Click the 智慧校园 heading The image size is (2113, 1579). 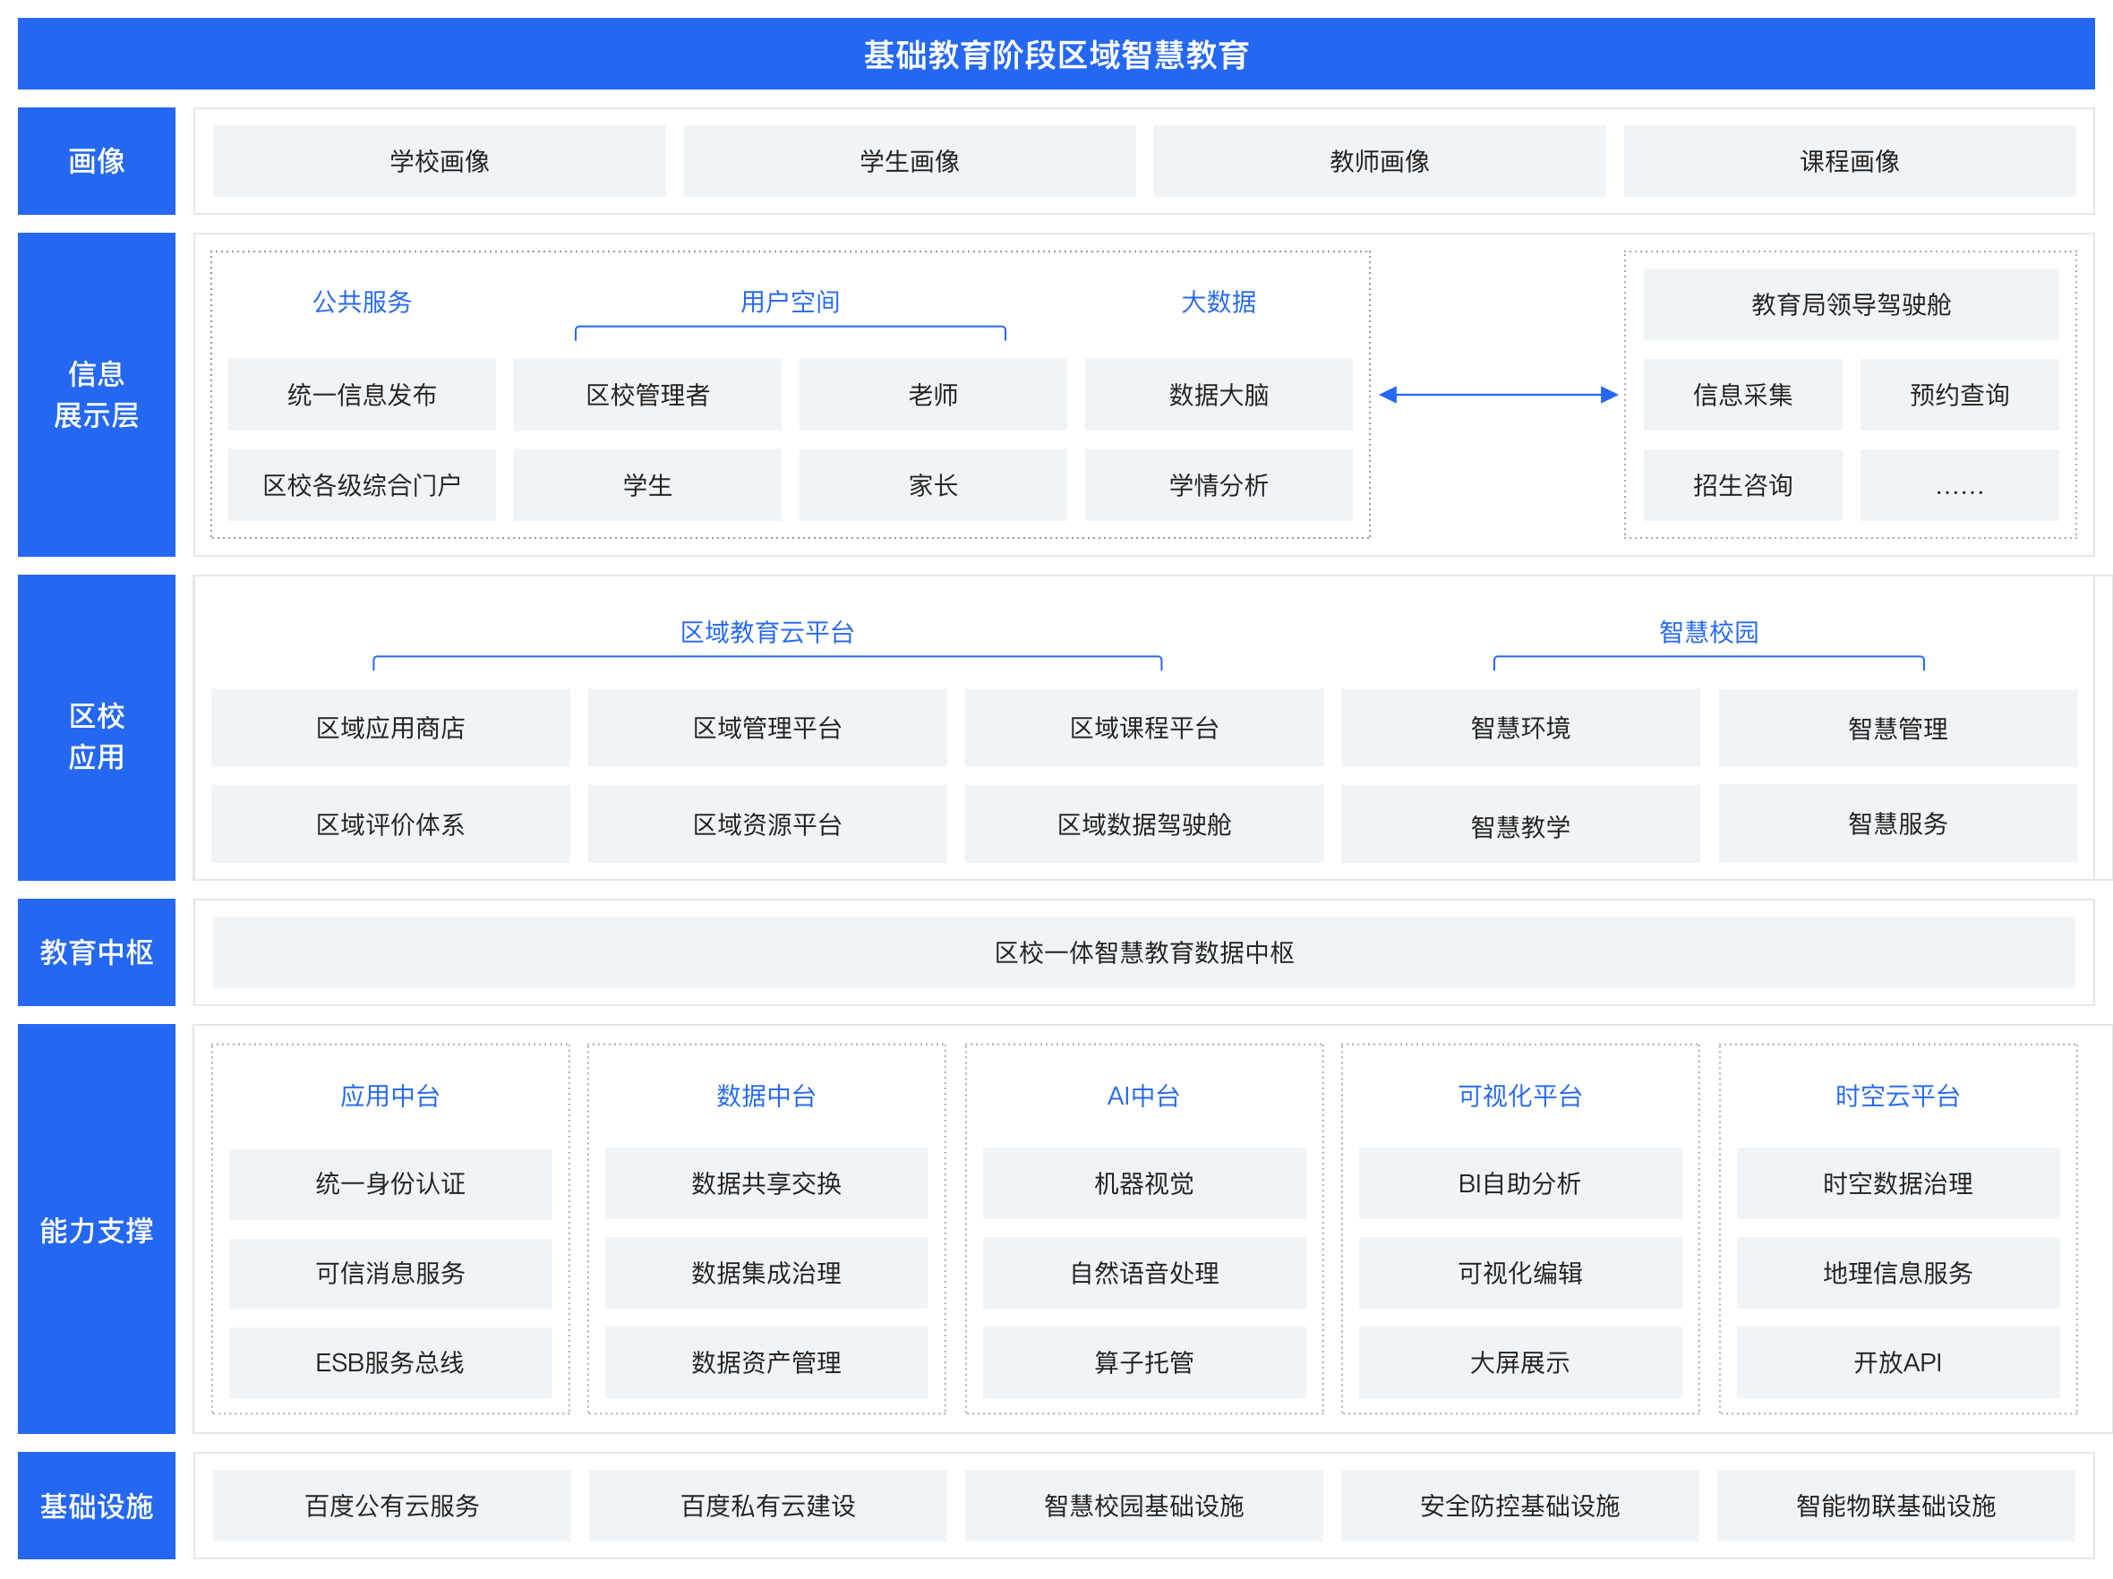click(1708, 631)
